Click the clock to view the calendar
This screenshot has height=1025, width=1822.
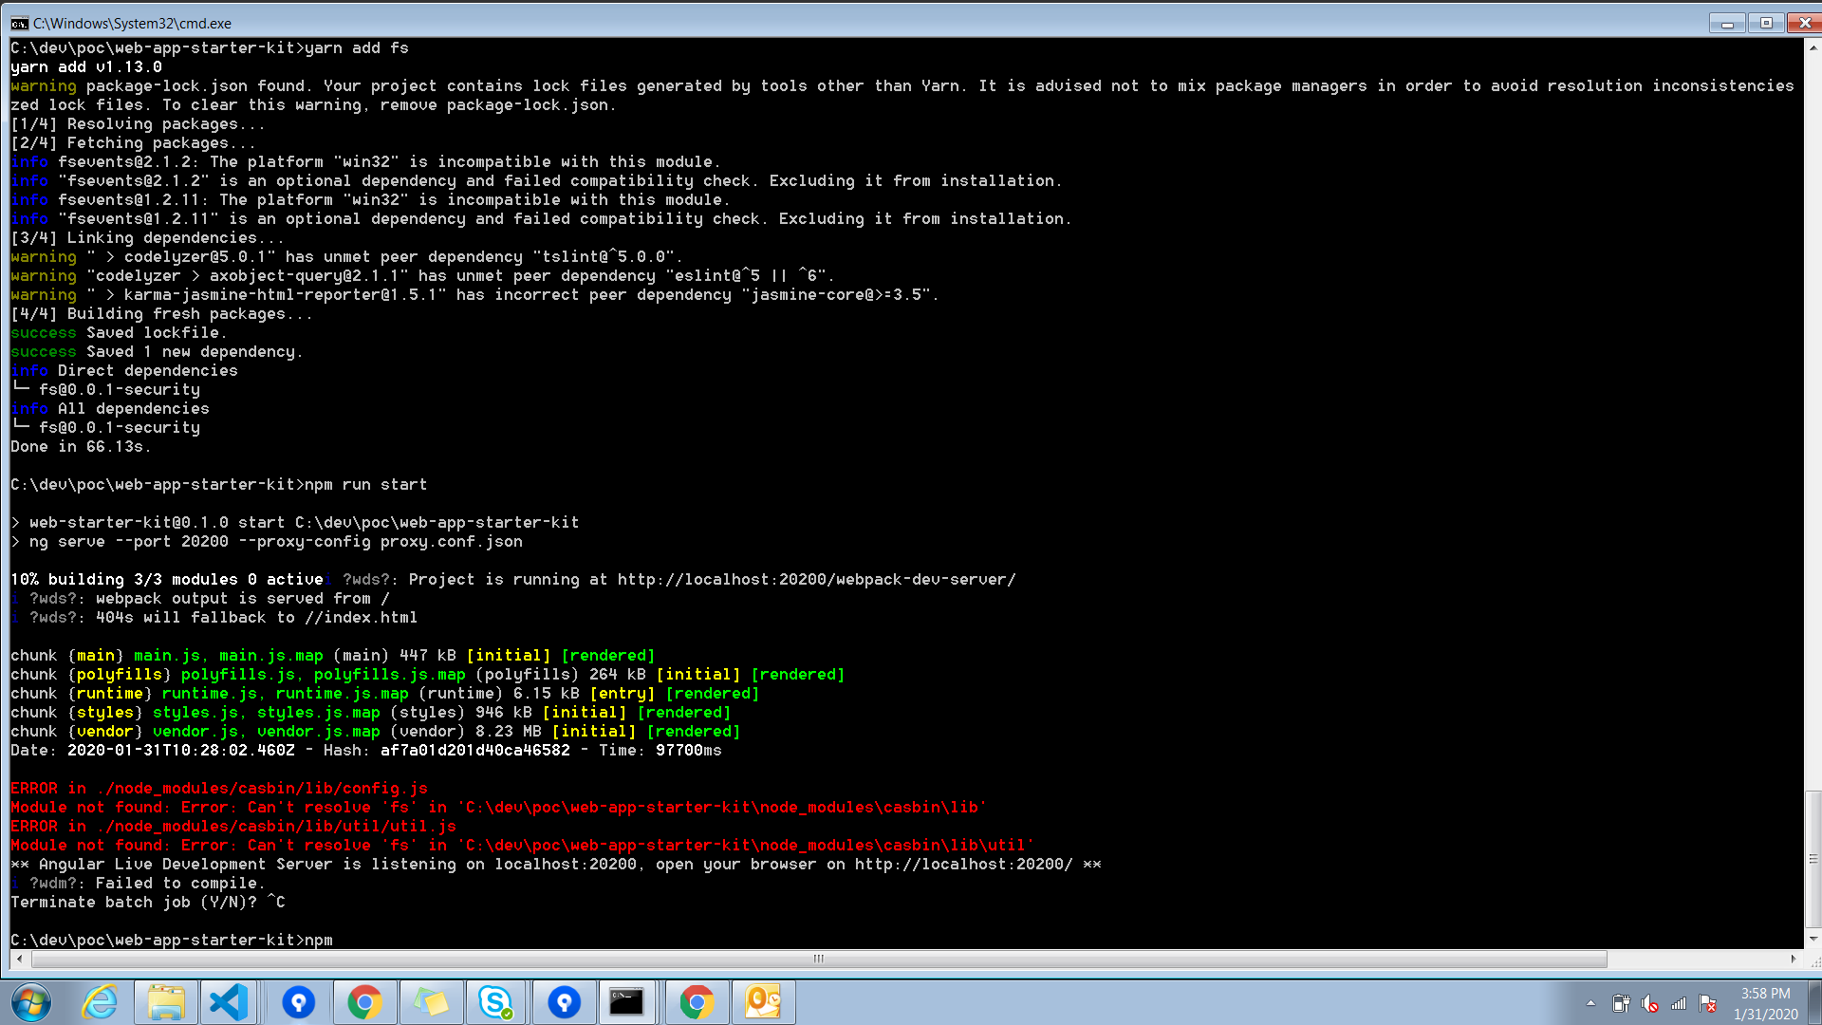1764,1002
